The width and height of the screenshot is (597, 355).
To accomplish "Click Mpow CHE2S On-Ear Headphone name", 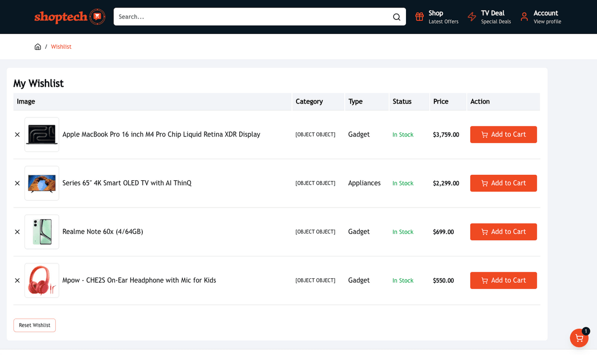I will coord(139,280).
